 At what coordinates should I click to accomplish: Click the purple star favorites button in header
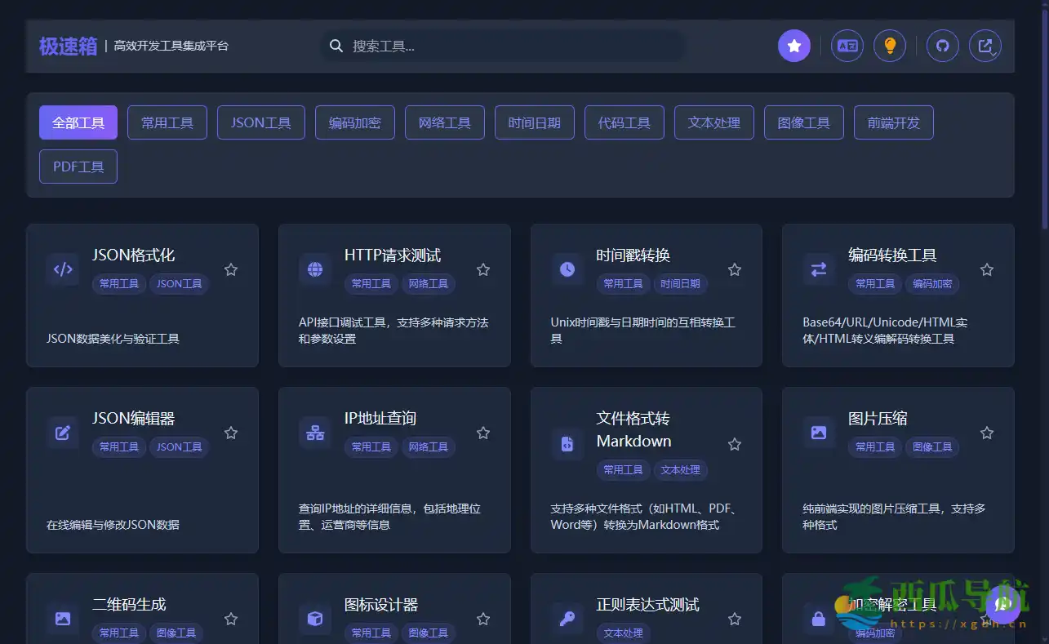(793, 46)
